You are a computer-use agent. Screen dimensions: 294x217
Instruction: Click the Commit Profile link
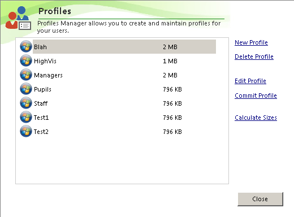[x=256, y=96]
